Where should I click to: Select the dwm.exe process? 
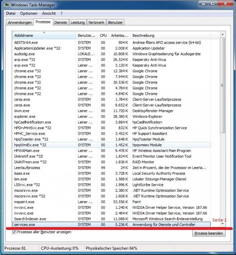coord(111,111)
